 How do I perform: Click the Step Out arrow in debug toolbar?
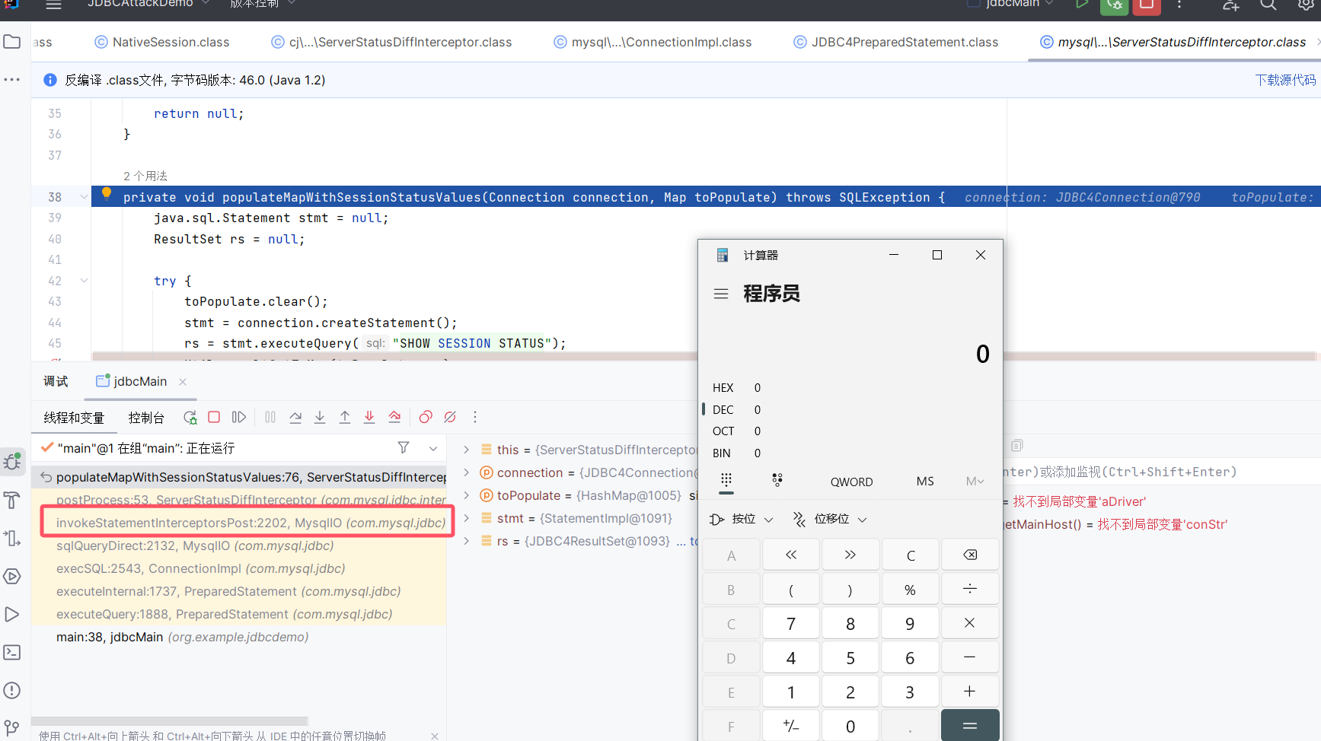coord(345,417)
